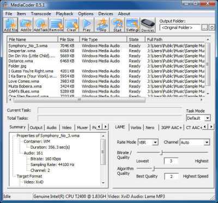Switch to the Output tab
The image size is (218, 203).
pos(36,128)
